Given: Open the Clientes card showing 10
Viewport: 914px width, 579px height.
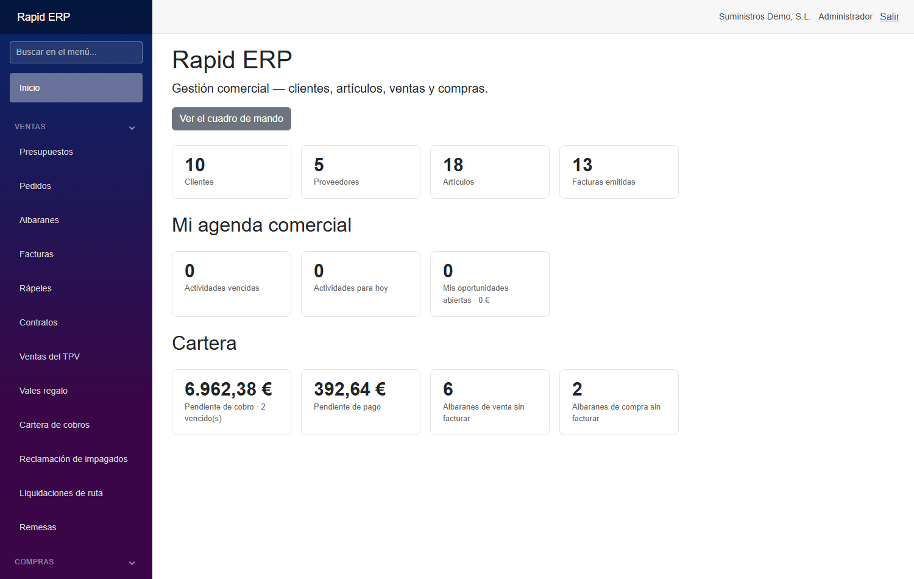Looking at the screenshot, I should pyautogui.click(x=232, y=172).
